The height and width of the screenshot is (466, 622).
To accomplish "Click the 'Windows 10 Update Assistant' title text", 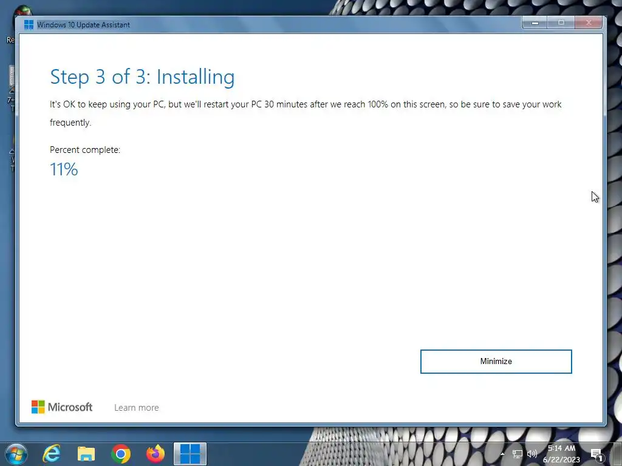I will click(x=83, y=24).
